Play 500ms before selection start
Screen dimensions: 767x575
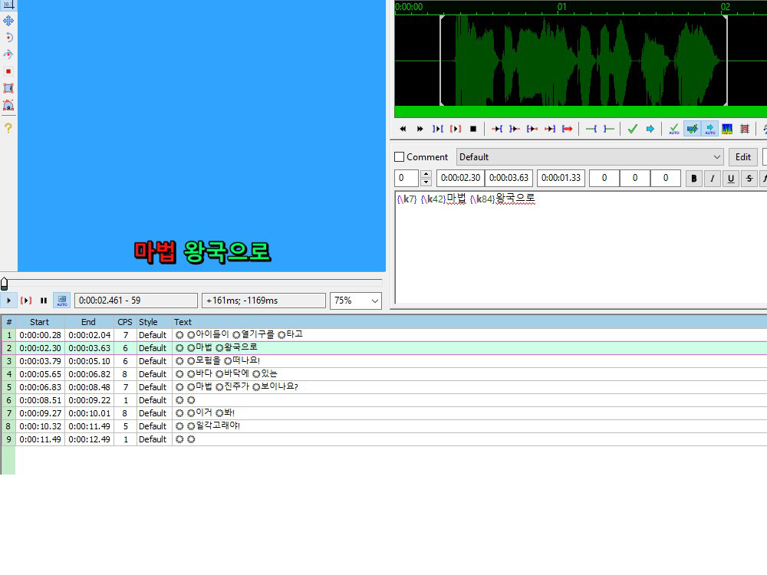pos(497,129)
